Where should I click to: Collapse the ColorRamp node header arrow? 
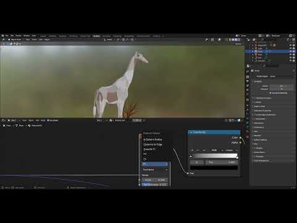pos(191,132)
